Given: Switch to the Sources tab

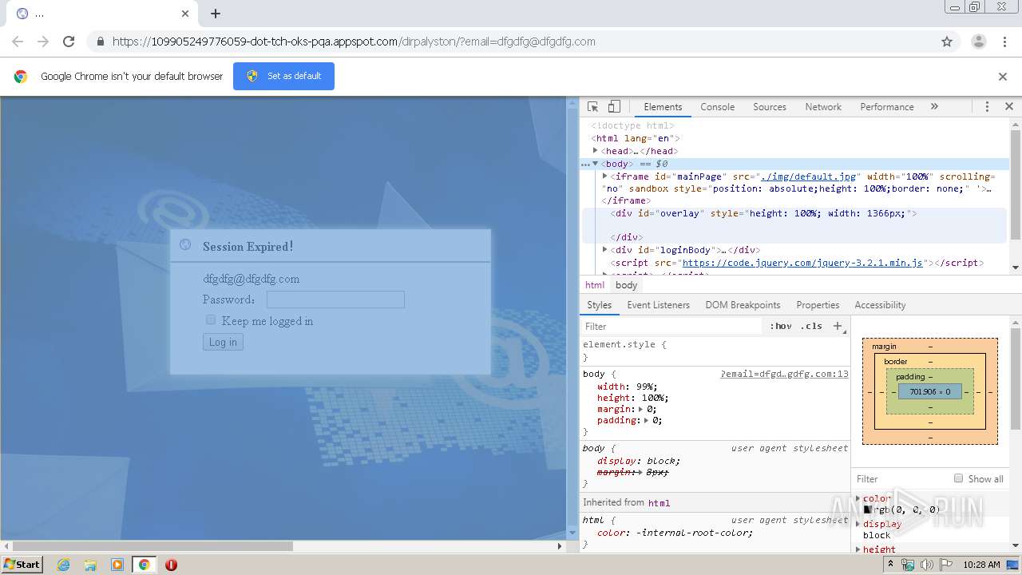Looking at the screenshot, I should (770, 107).
